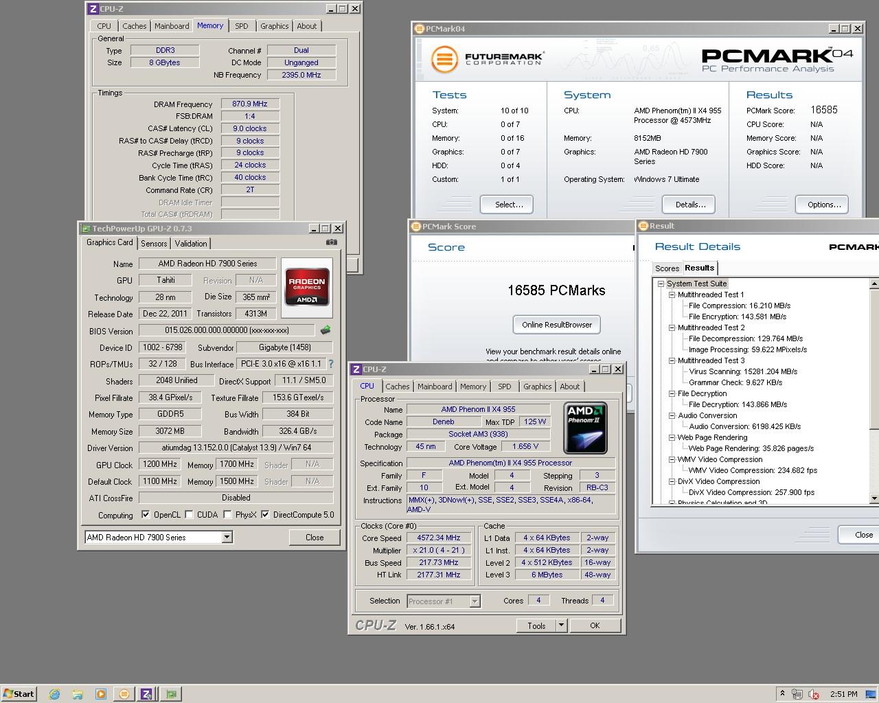The width and height of the screenshot is (879, 703).
Task: Switch to Mainboard tab in front CPU-Z
Action: click(x=435, y=387)
